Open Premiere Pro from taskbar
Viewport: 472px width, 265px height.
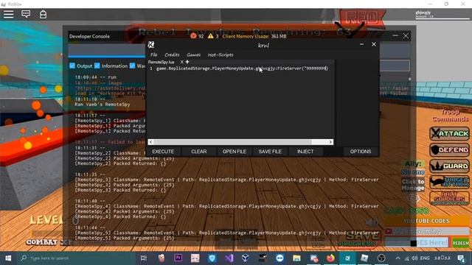(178, 258)
